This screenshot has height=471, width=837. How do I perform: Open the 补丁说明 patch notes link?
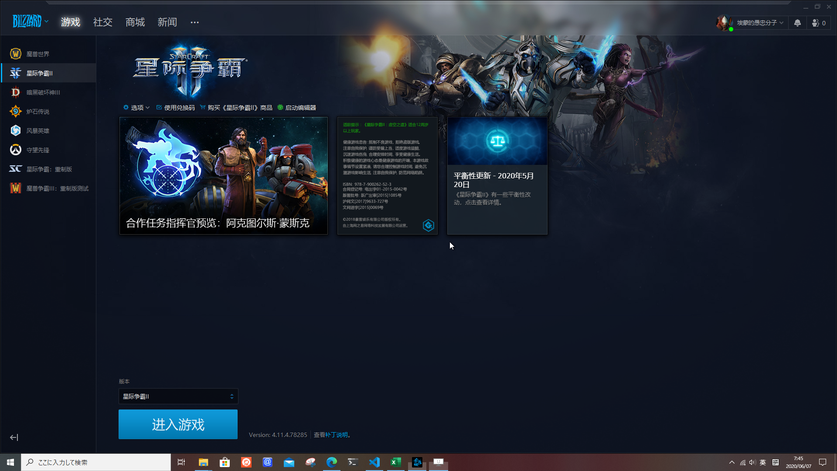[336, 435]
